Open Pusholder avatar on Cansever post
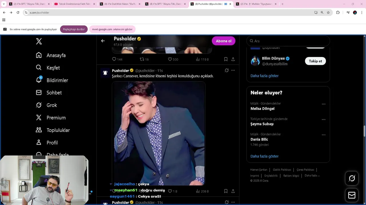The width and height of the screenshot is (366, 205). 105,73
